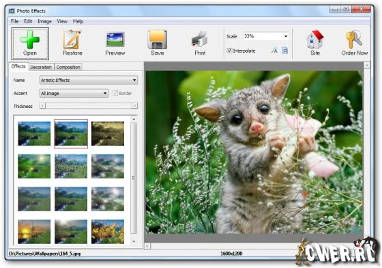Maximize the Photo Effects window
The height and width of the screenshot is (268, 382).
point(346,10)
